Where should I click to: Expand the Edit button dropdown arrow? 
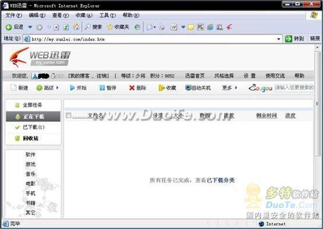click(x=183, y=27)
